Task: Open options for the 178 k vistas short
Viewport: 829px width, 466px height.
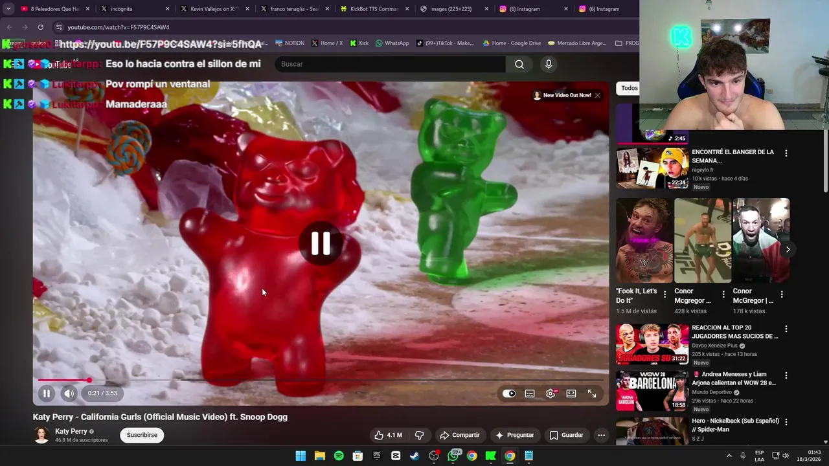Action: pos(782,294)
